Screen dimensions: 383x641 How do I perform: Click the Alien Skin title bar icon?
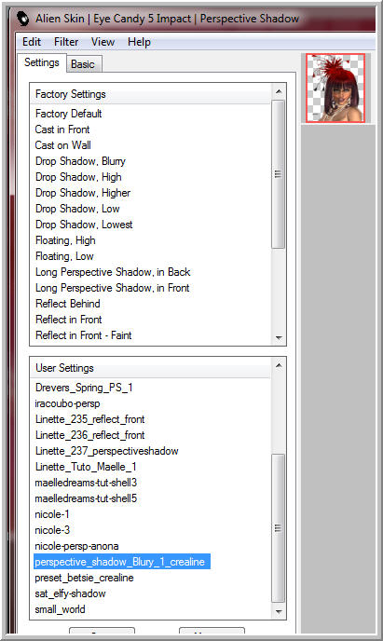(23, 19)
